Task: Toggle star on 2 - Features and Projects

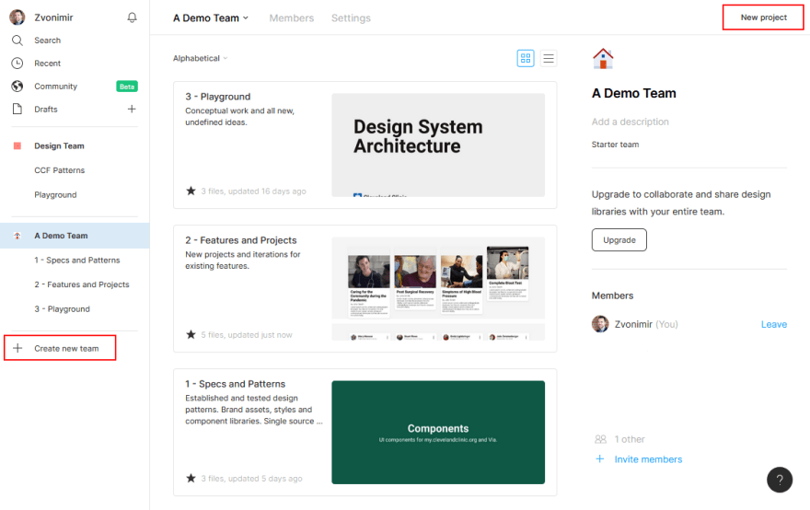Action: pos(191,335)
